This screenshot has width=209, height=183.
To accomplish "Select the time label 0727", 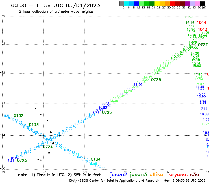I will [203, 45].
